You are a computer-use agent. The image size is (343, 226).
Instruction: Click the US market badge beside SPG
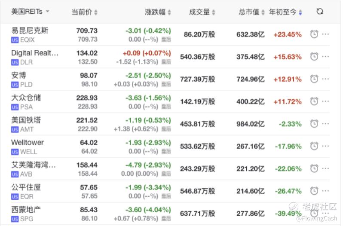tap(15, 219)
